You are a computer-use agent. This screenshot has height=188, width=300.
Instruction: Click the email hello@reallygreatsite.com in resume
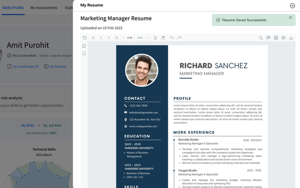pos(143,113)
